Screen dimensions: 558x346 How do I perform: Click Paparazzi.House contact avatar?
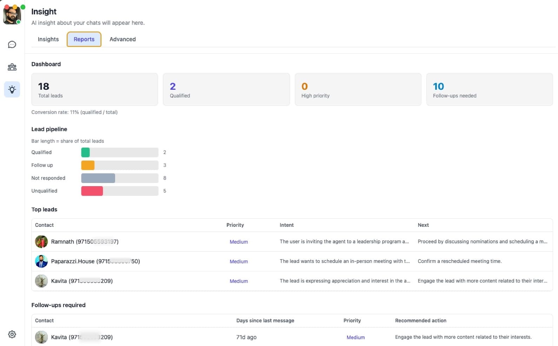coord(41,261)
